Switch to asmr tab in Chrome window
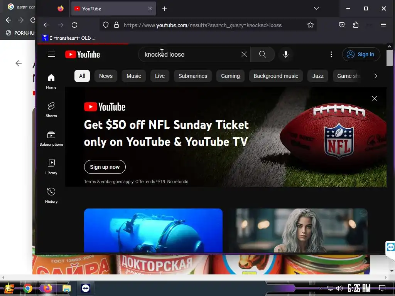The height and width of the screenshot is (296, 395). coord(21,7)
